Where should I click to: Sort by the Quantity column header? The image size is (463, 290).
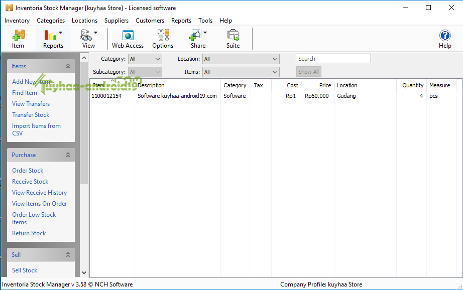(x=412, y=85)
